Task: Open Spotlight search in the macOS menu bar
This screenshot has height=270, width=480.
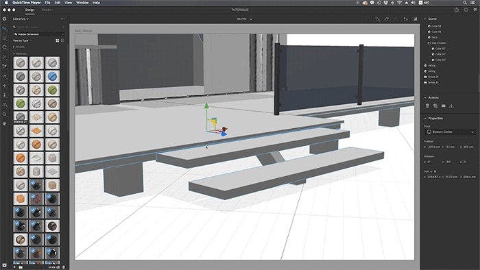Action: coord(465,3)
